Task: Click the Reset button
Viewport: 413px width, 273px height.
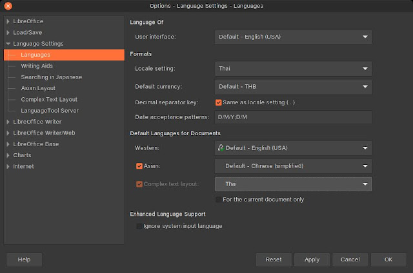Action: 274,259
